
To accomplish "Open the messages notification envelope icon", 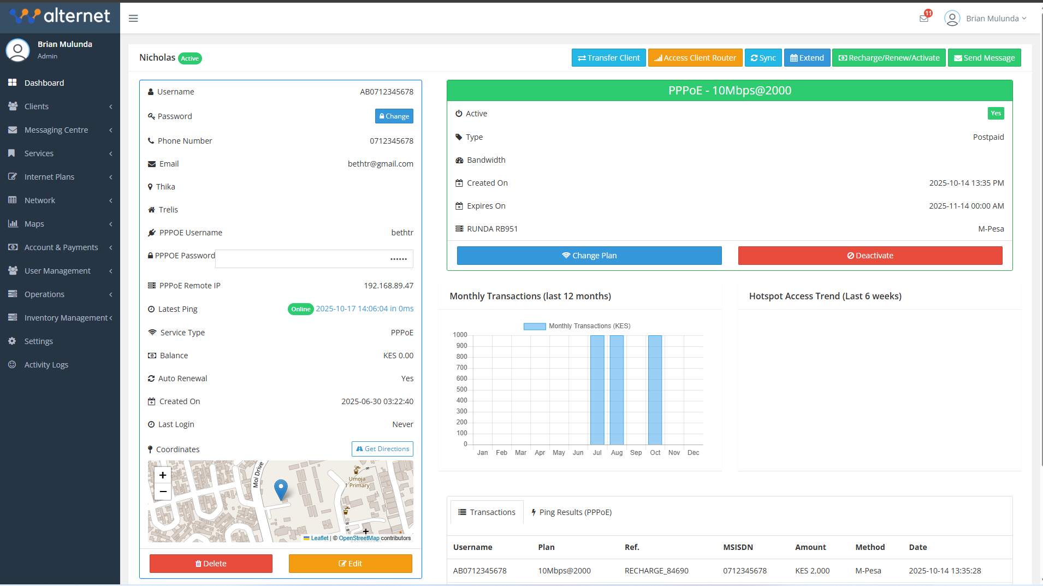I will tap(924, 17).
